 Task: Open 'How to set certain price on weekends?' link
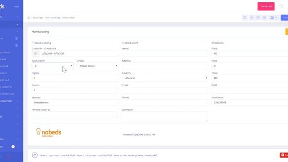coord(135,155)
